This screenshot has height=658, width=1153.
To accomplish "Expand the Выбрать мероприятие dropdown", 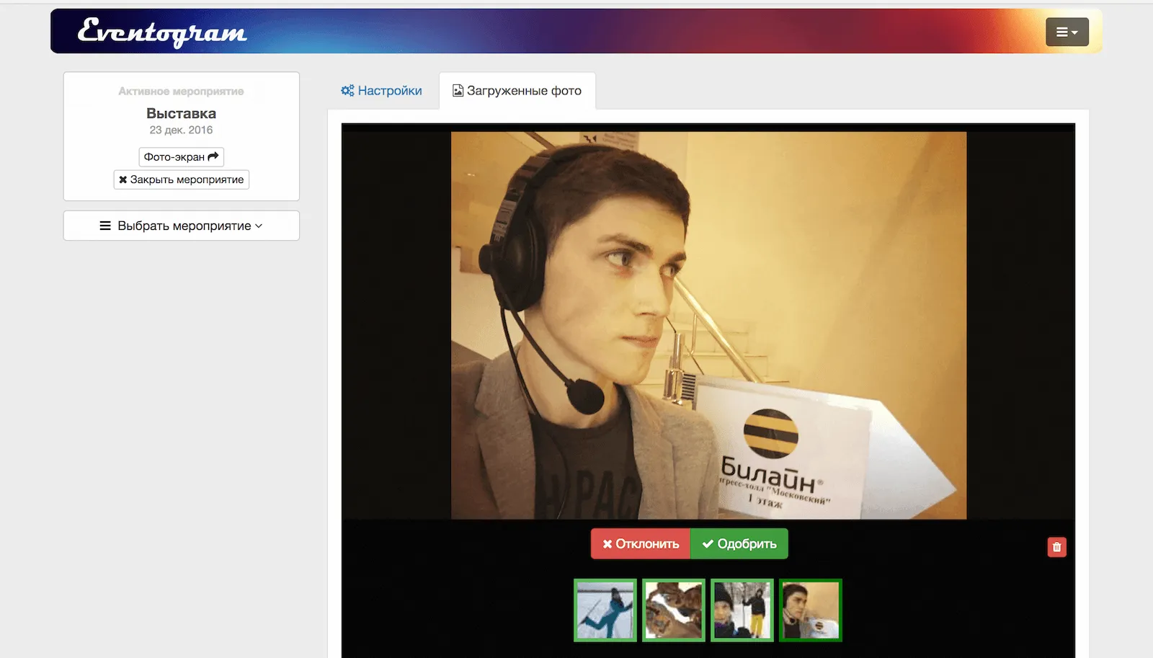I will coord(181,226).
